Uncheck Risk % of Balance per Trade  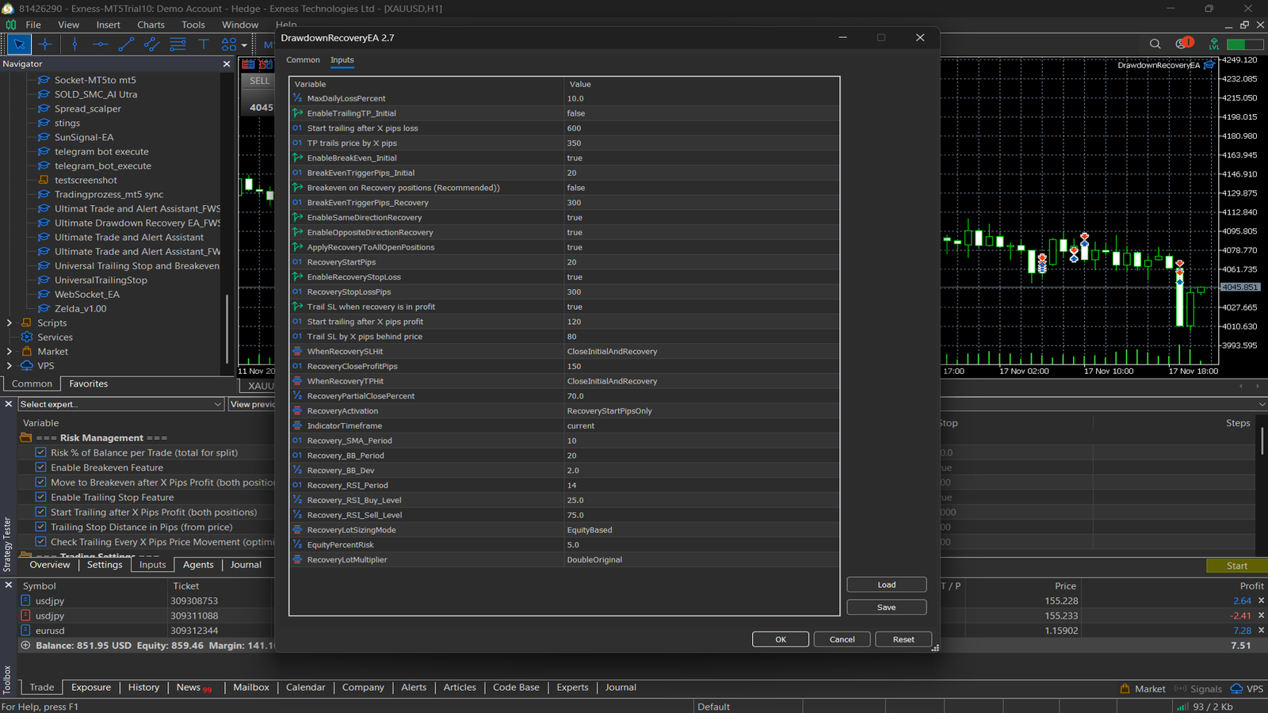point(40,452)
